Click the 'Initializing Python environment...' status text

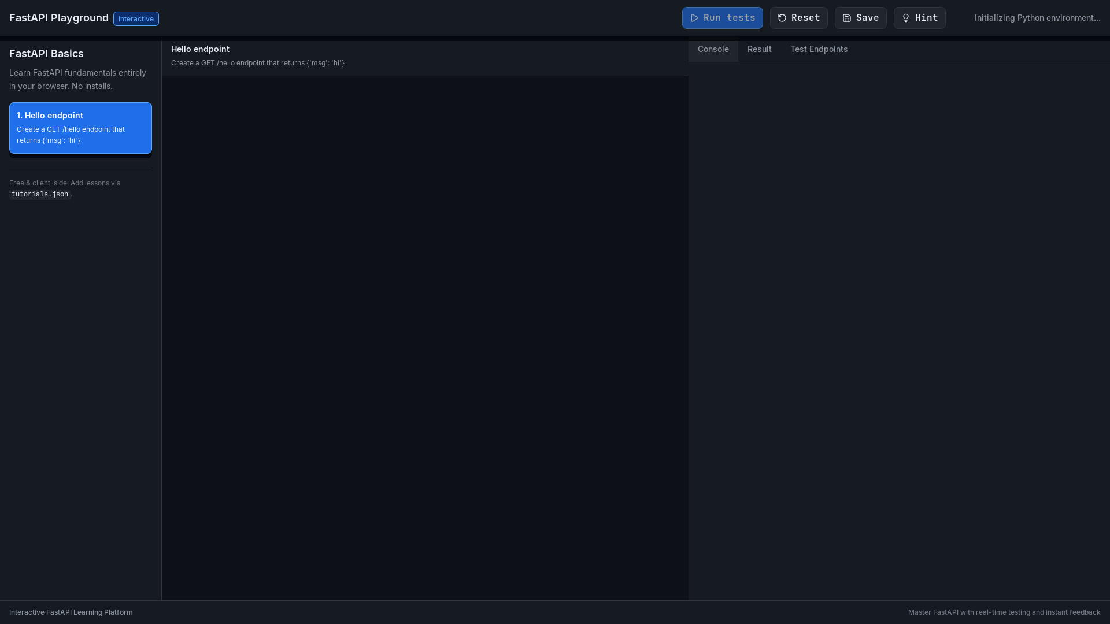pyautogui.click(x=1037, y=18)
